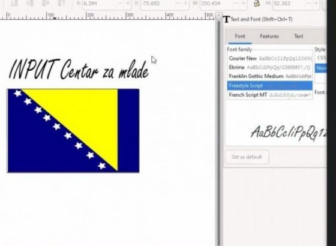Decrease height H with its minus stepper
The width and height of the screenshot is (336, 246).
[x=309, y=3]
